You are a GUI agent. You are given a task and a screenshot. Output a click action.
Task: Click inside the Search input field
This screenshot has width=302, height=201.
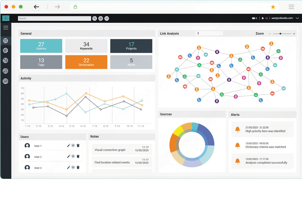pos(54,18)
